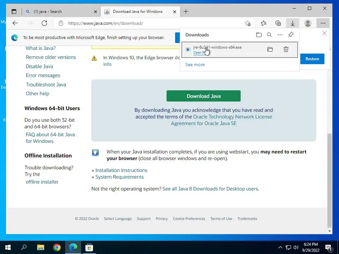Open Error messages link
The width and height of the screenshot is (339, 254).
coord(43,75)
